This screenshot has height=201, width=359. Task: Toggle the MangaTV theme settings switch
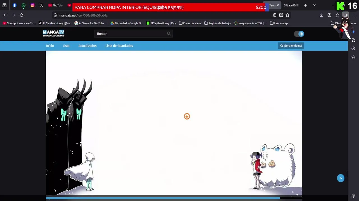tap(299, 34)
